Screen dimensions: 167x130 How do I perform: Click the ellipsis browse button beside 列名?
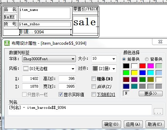click(158, 112)
